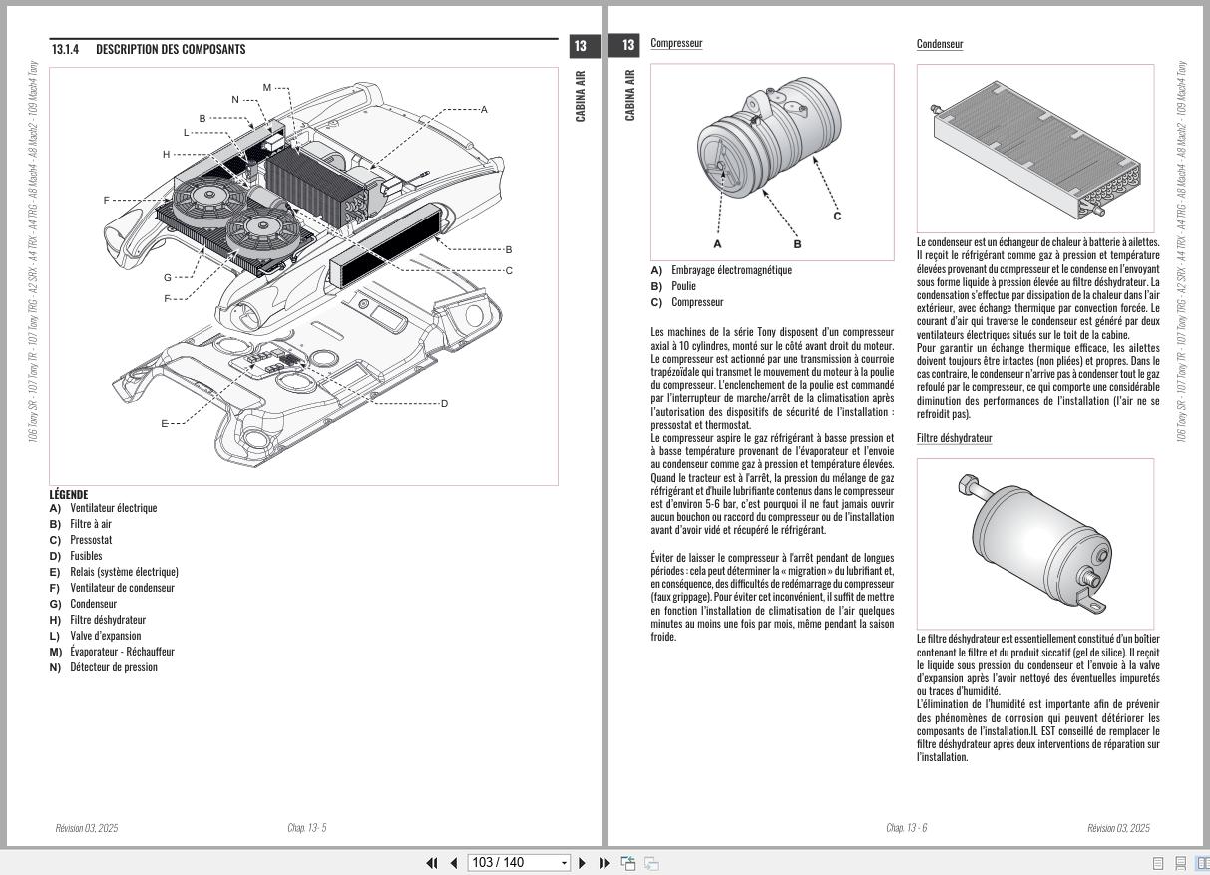This screenshot has width=1210, height=875.
Task: Click the 'Embrayage électromagnétique' caption
Action: point(731,270)
